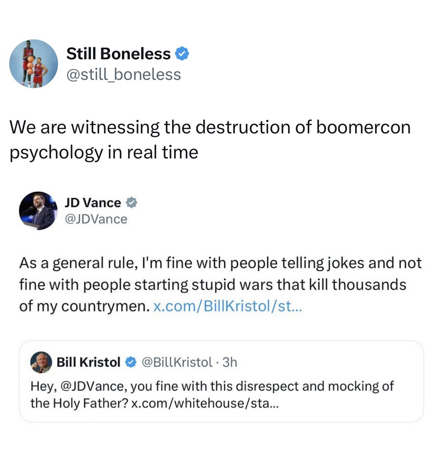The image size is (443, 450).
Task: Open the @JDVance handle under JD Vance
Action: (x=96, y=219)
